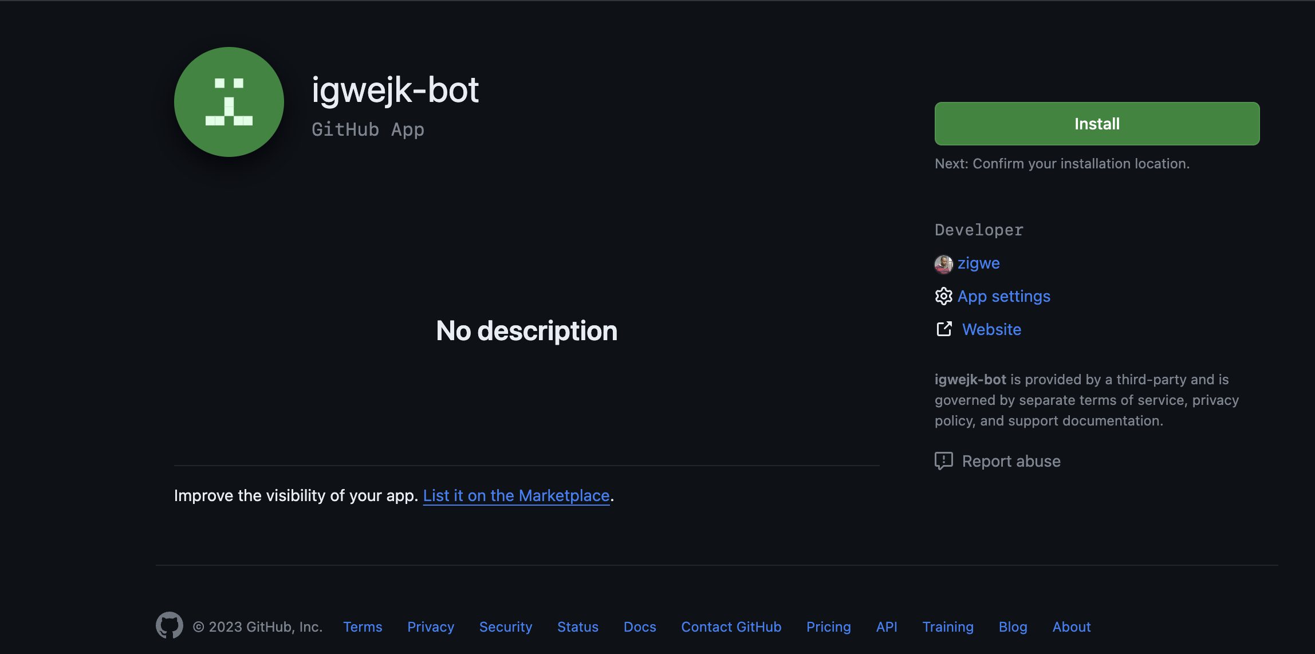Open API footer link

point(887,627)
